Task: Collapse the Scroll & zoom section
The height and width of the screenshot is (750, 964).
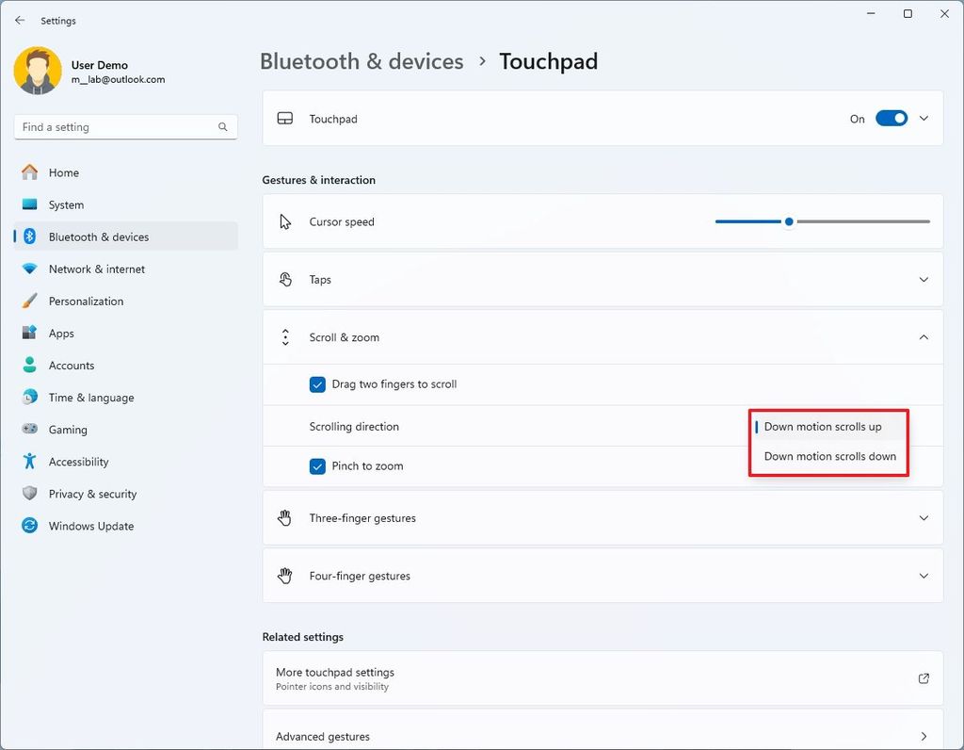Action: click(924, 336)
